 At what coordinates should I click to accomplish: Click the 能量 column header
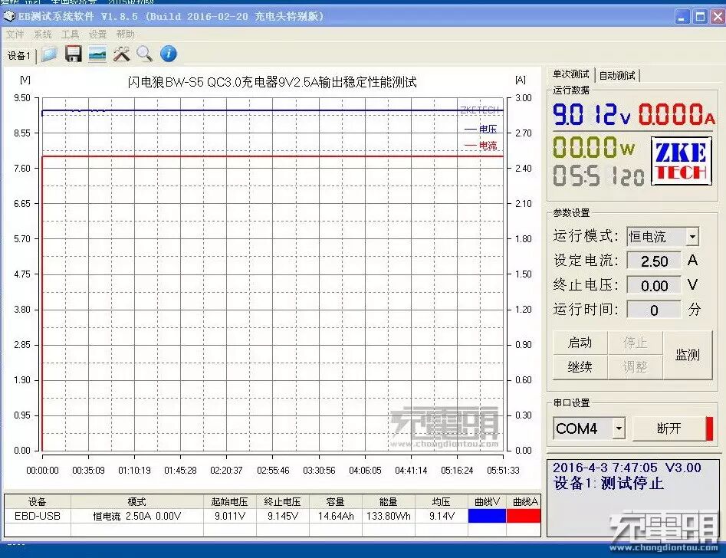[x=389, y=502]
